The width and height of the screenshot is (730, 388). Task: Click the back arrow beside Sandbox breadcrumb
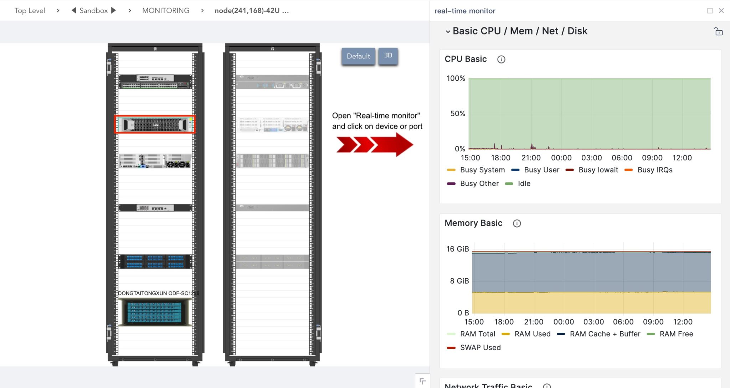pyautogui.click(x=73, y=10)
